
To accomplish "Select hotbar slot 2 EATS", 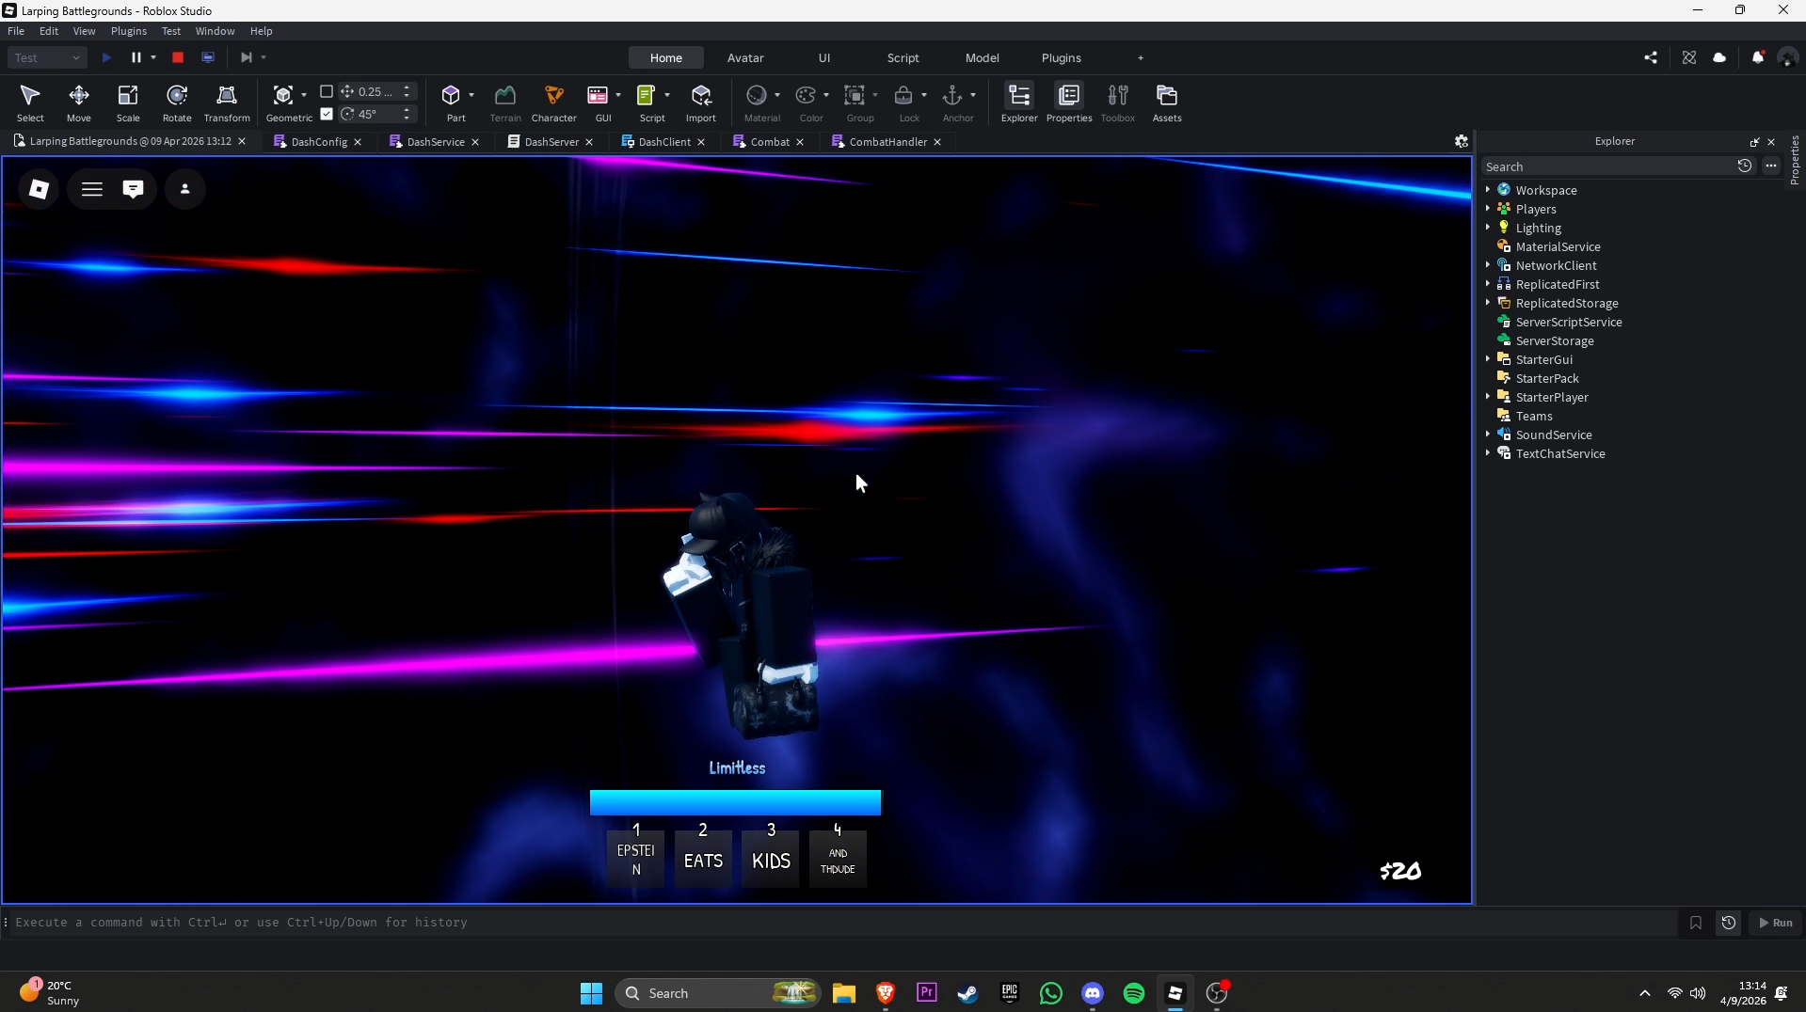I will pyautogui.click(x=703, y=858).
